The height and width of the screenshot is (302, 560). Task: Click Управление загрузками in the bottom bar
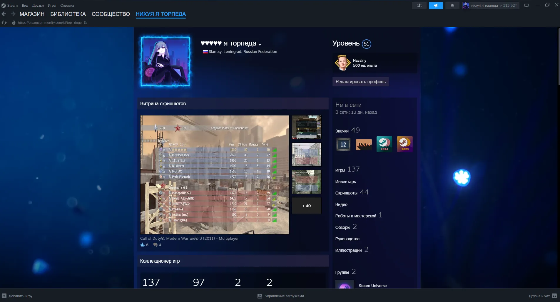(284, 296)
